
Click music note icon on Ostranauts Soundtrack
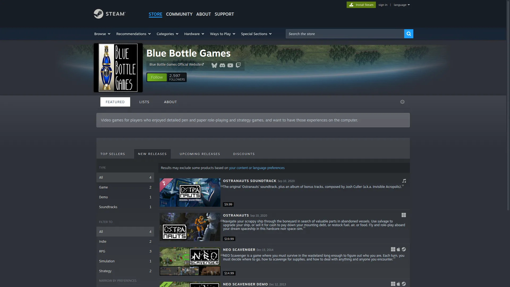[404, 181]
